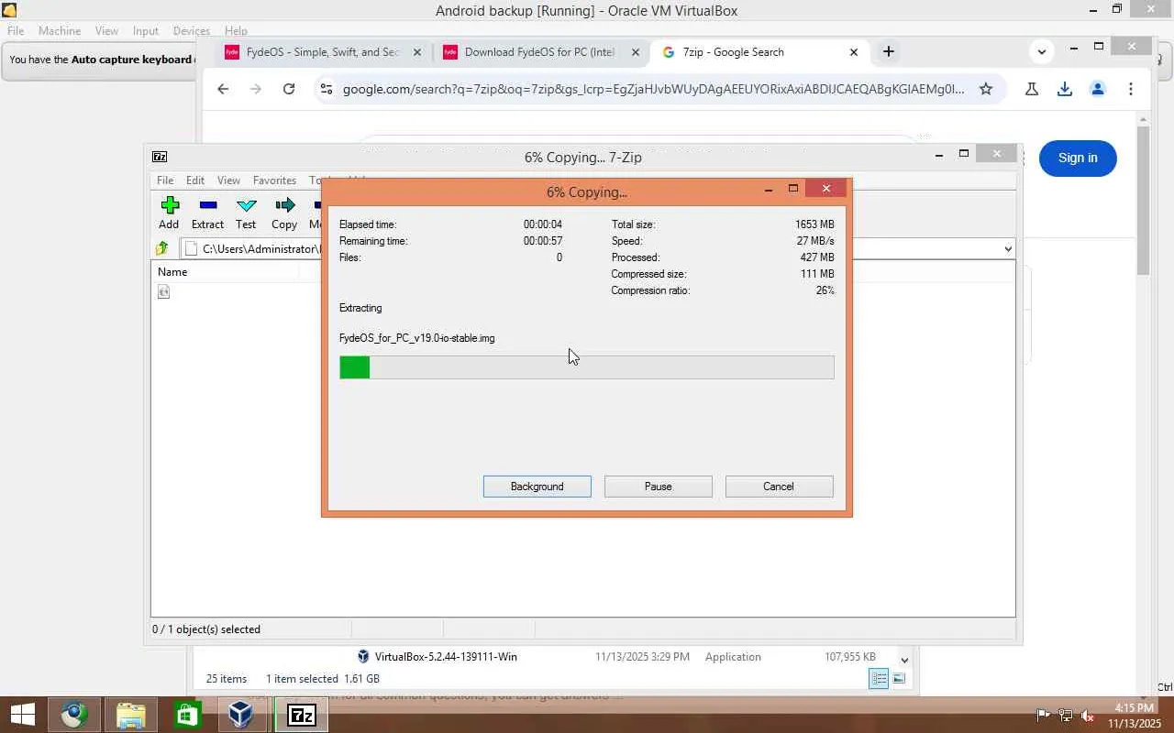The height and width of the screenshot is (733, 1174).
Task: Click the 'FydeOS_for_PC_v19.0-io-stable.img' filename text
Action: click(x=417, y=338)
